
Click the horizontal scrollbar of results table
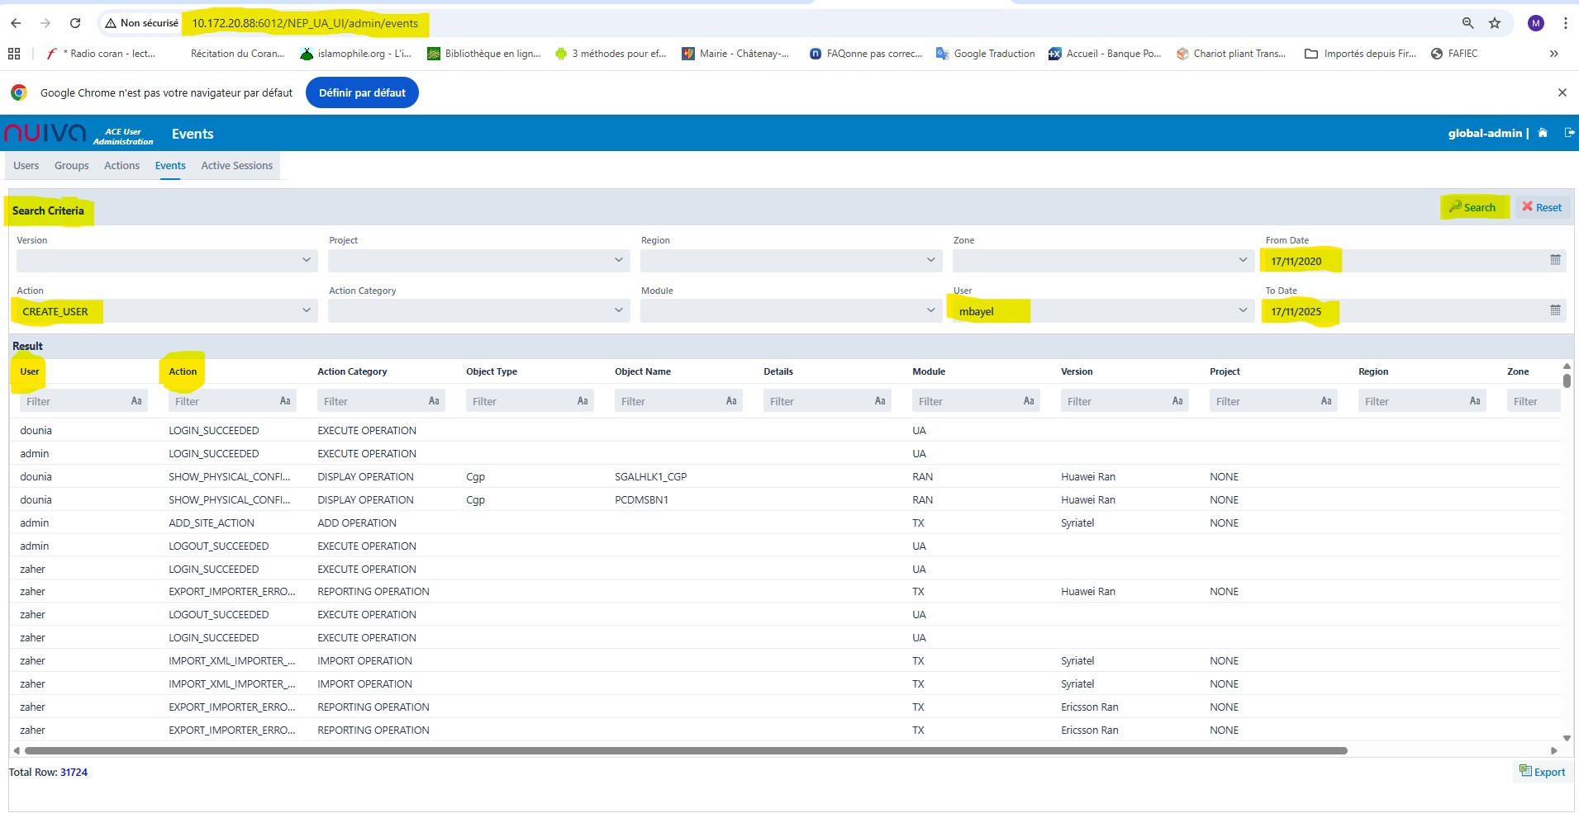point(686,751)
